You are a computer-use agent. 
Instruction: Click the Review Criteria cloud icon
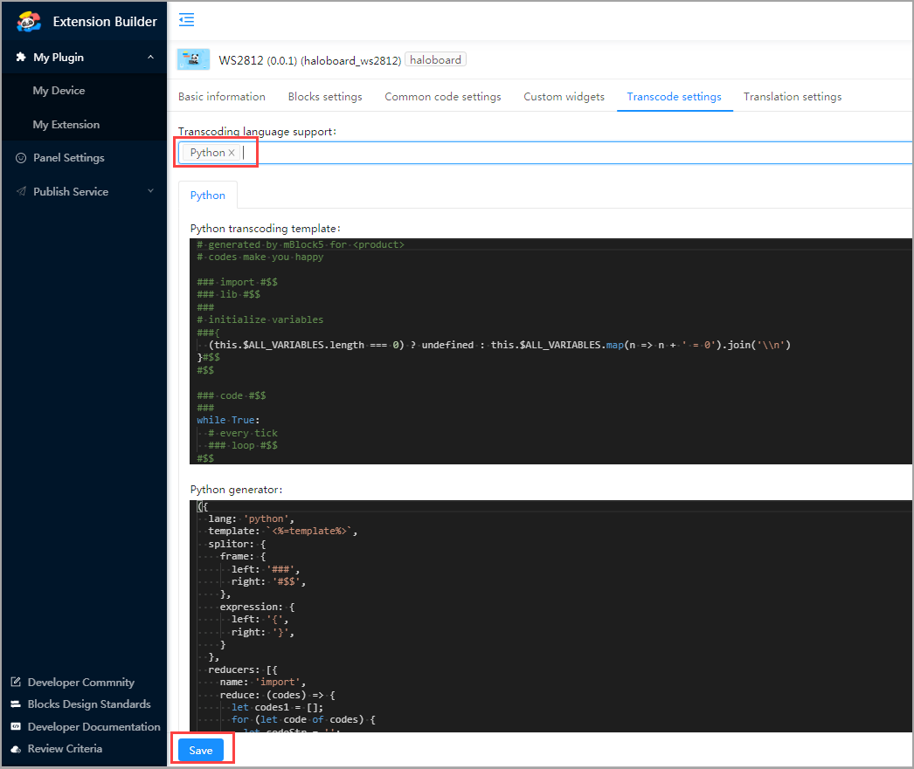[x=16, y=749]
